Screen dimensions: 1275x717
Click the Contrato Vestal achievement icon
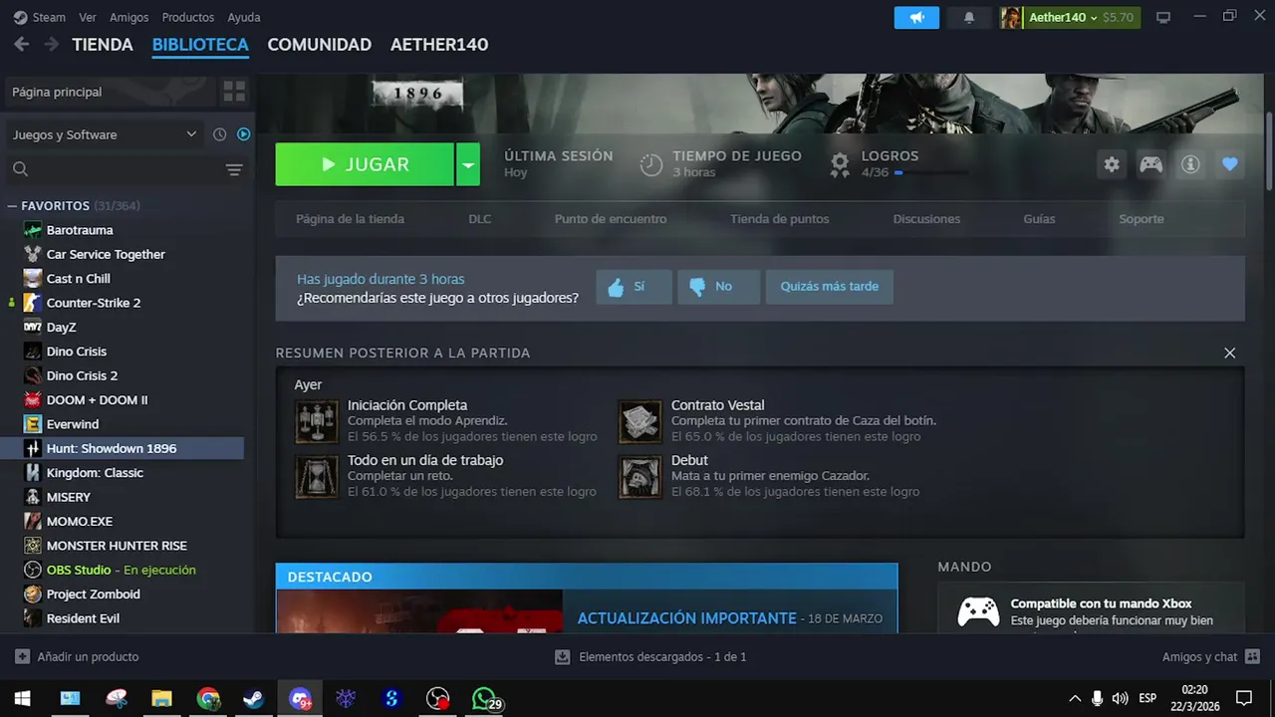click(640, 421)
